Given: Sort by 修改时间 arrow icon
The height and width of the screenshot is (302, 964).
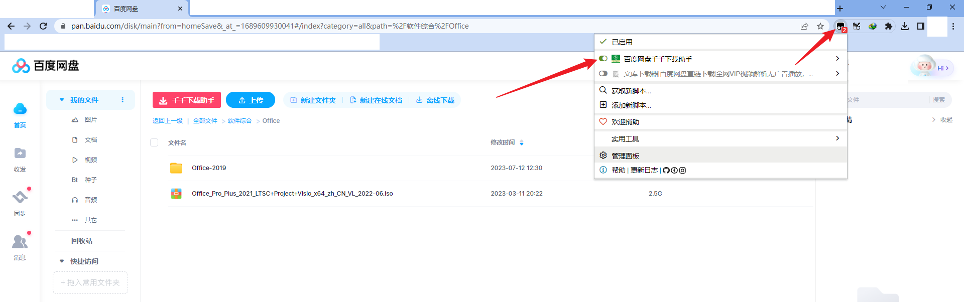Looking at the screenshot, I should pyautogui.click(x=522, y=143).
